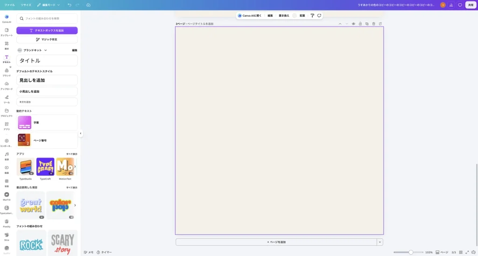The width and height of the screenshot is (478, 256).
Task: Click 編集 in the floating toolbar
Action: coord(270,15)
